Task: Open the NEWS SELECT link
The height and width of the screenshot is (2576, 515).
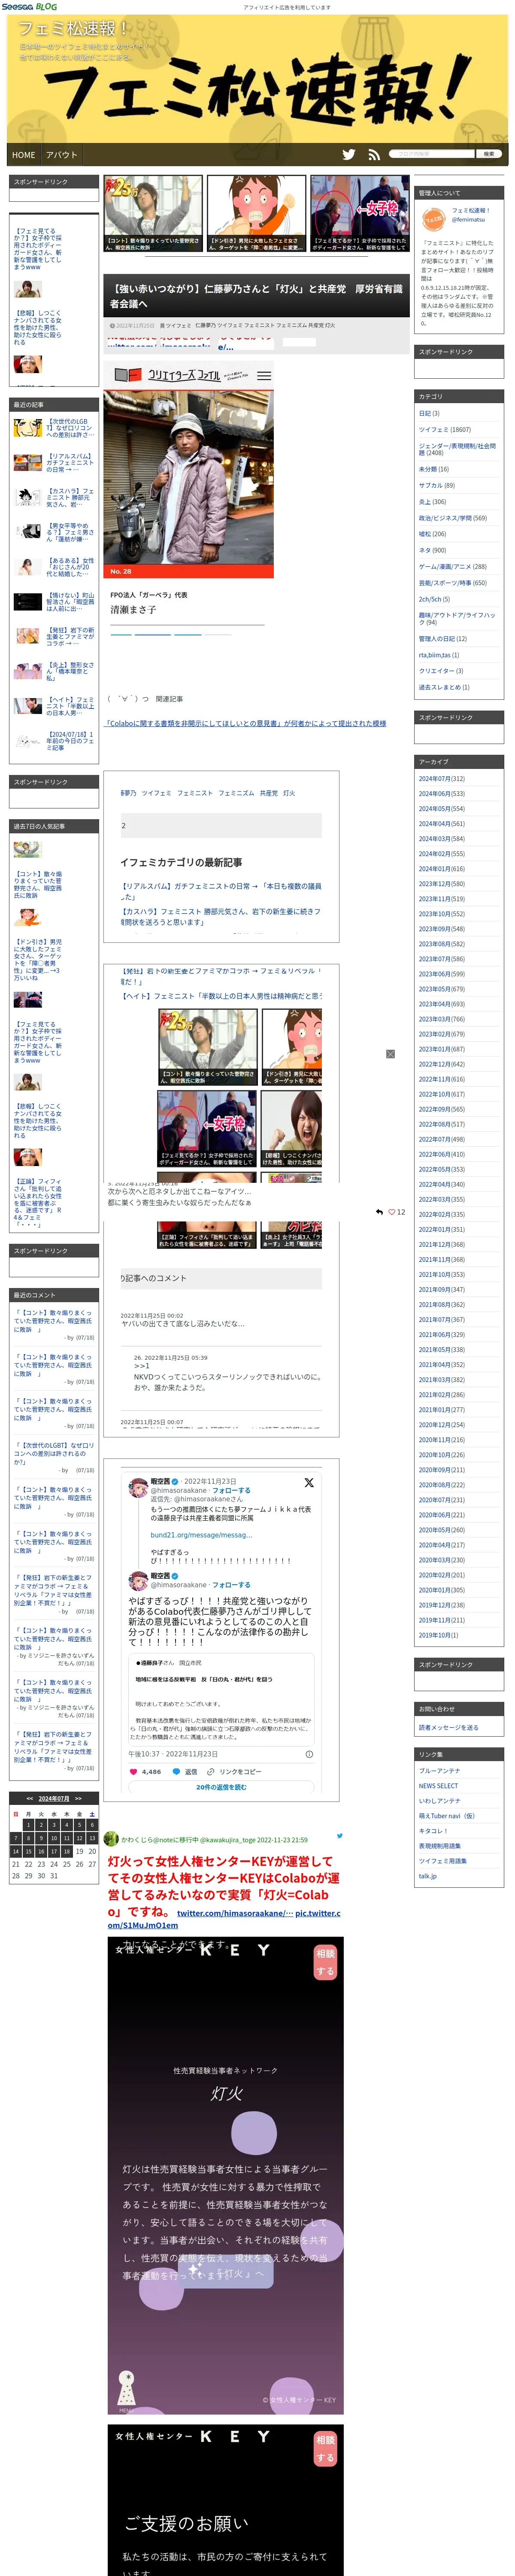Action: 438,1785
